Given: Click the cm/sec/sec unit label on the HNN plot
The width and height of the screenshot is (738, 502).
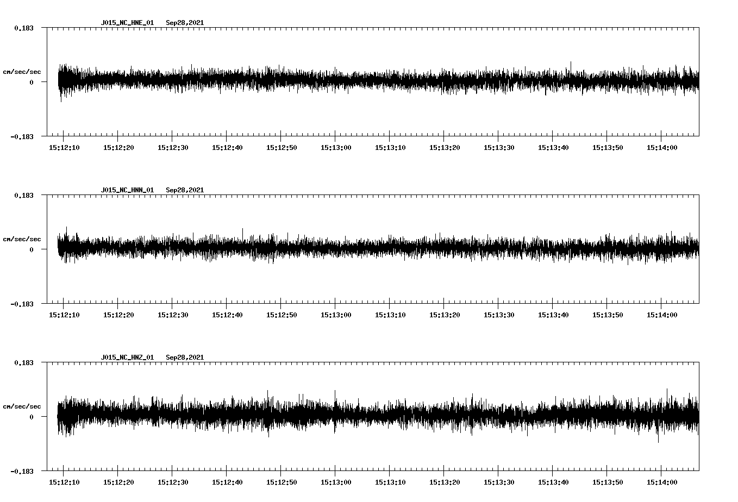Looking at the screenshot, I should 22,239.
